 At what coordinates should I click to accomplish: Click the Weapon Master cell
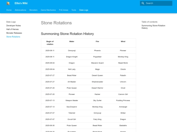click(x=72, y=100)
